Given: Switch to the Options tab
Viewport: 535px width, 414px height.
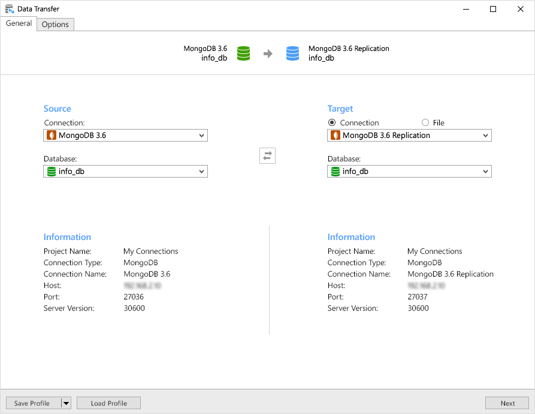Looking at the screenshot, I should click(x=55, y=25).
